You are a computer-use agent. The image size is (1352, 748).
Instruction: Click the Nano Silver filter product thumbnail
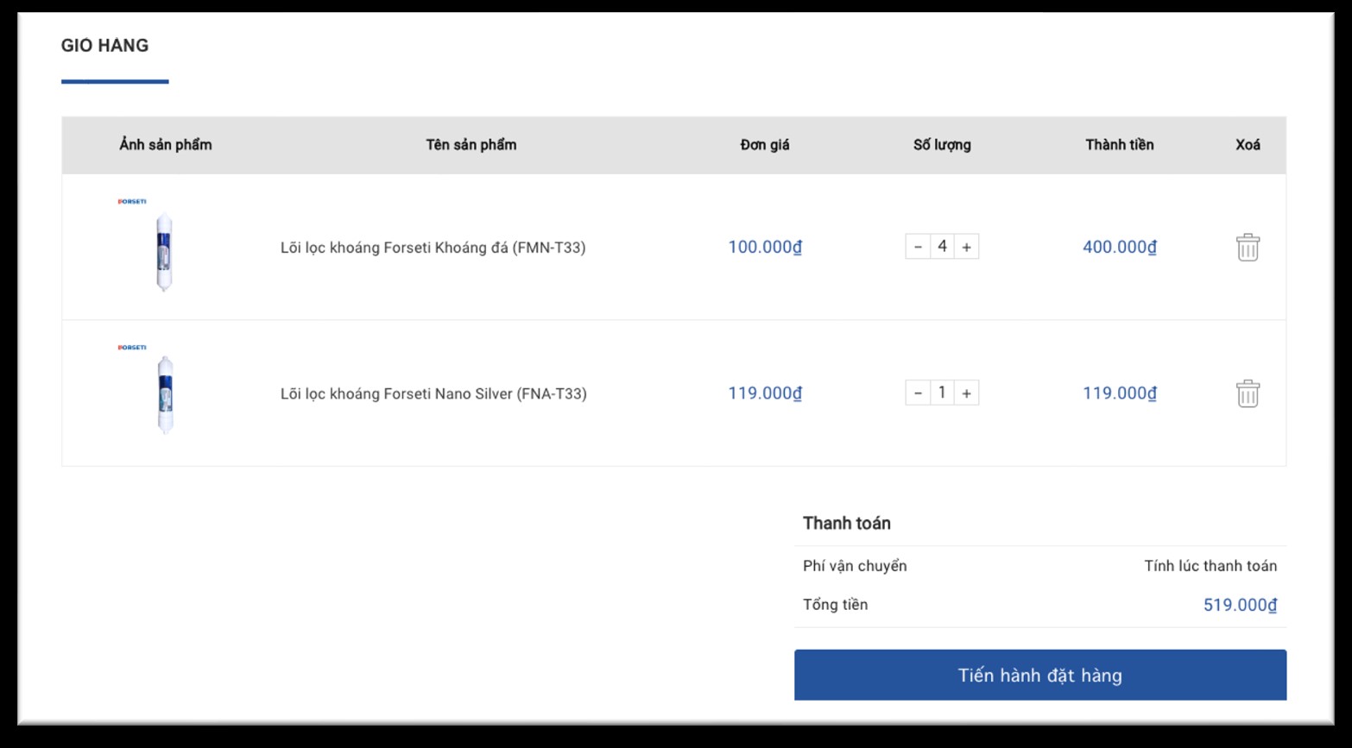[x=165, y=395]
